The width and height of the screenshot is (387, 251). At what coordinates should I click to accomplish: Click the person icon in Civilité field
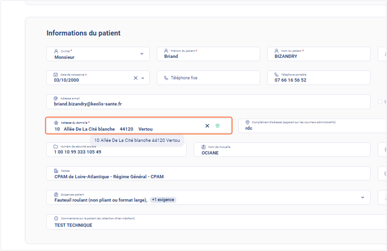pyautogui.click(x=56, y=51)
